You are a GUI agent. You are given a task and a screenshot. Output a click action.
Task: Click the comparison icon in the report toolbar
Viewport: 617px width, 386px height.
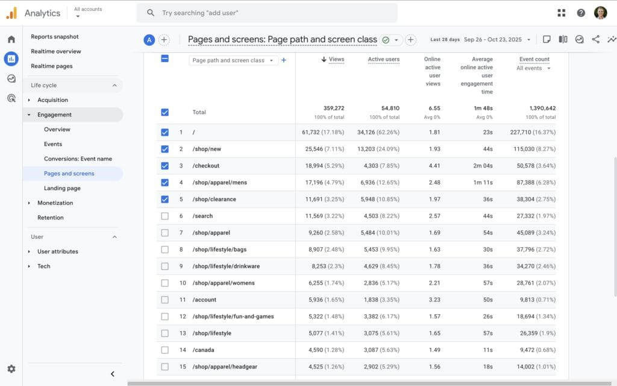coord(562,39)
